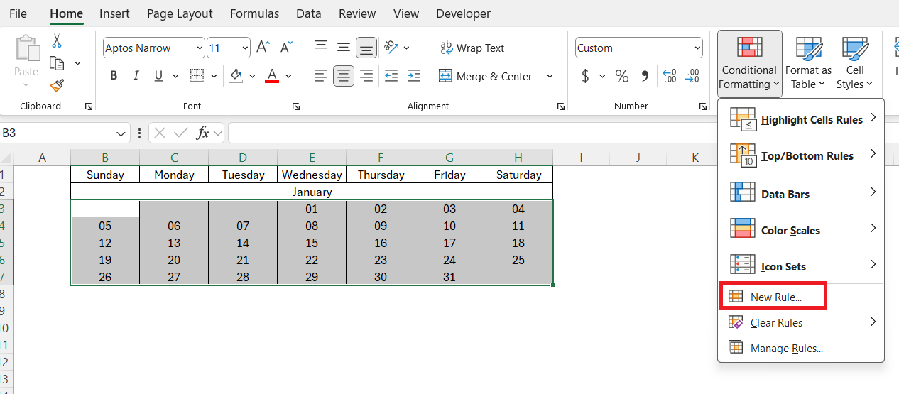Toggle Bold formatting
The image size is (899, 394).
coord(114,76)
